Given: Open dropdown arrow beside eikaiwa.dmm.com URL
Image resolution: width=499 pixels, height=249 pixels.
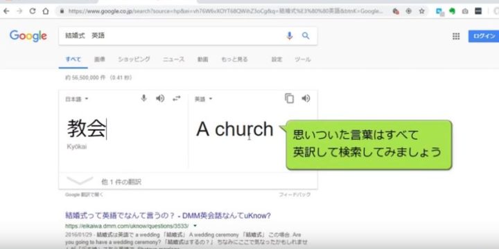Looking at the screenshot, I should point(195,225).
